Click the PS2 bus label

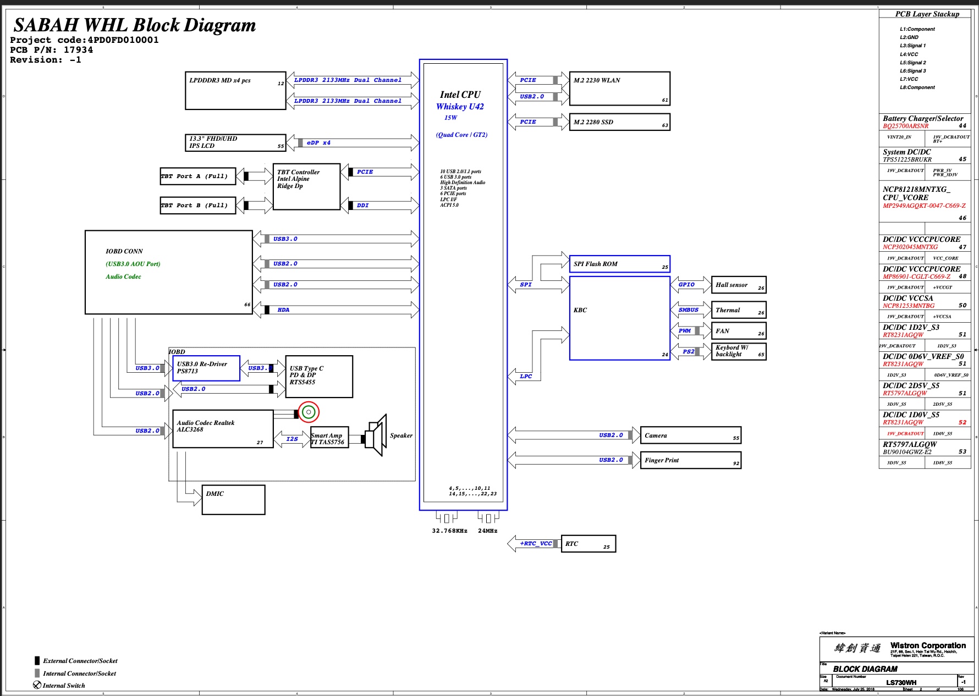(689, 352)
